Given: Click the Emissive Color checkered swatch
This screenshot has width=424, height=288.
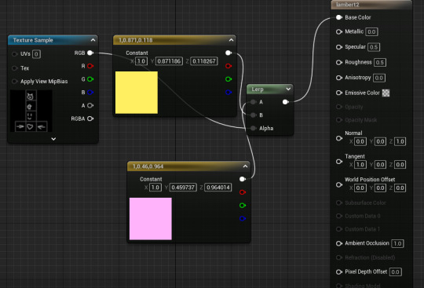Looking at the screenshot, I should 386,93.
